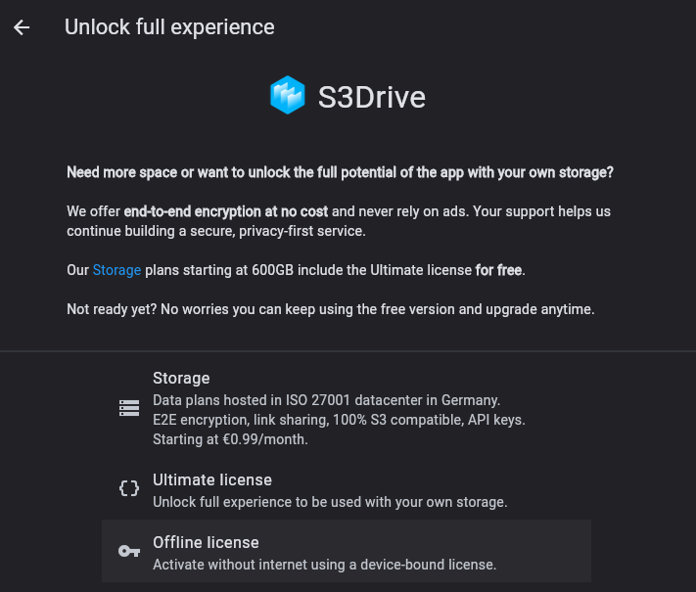This screenshot has width=696, height=592.
Task: Click the "Unlock full experience" page title
Action: pos(169,27)
